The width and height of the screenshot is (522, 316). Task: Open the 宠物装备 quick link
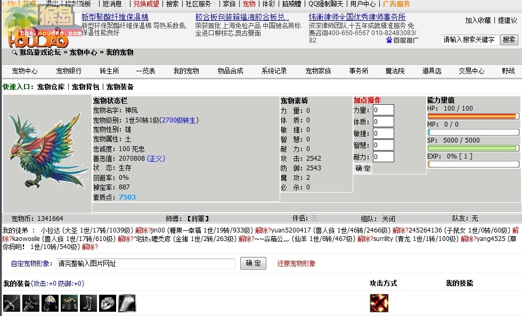[120, 87]
